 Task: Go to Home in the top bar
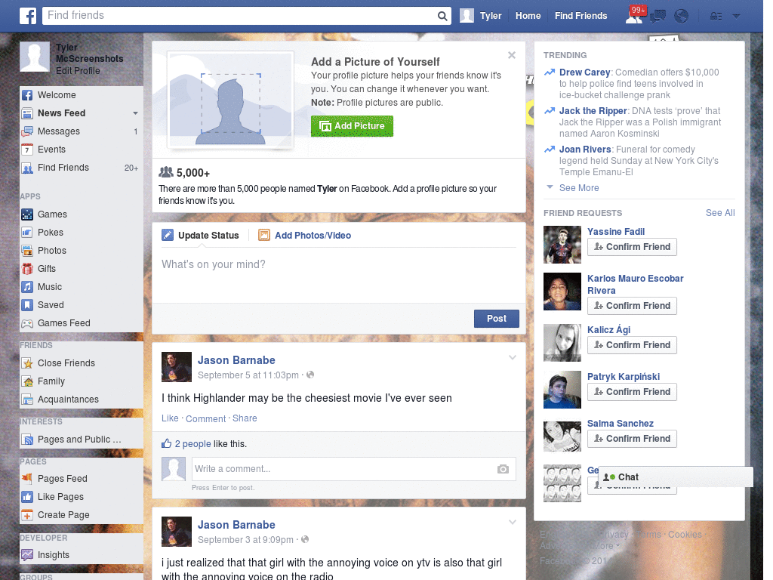[528, 16]
